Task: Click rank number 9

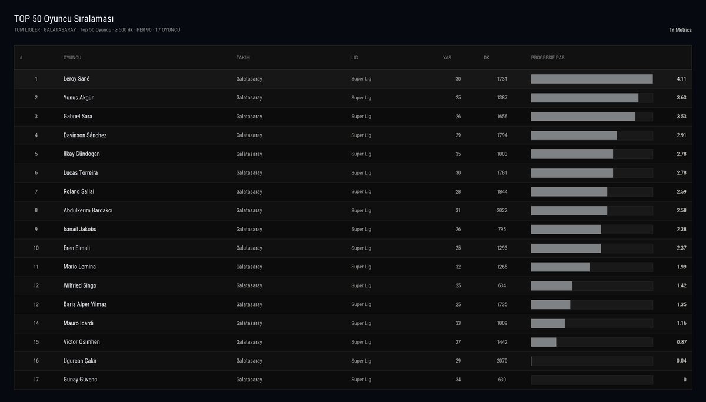Action: (x=36, y=230)
